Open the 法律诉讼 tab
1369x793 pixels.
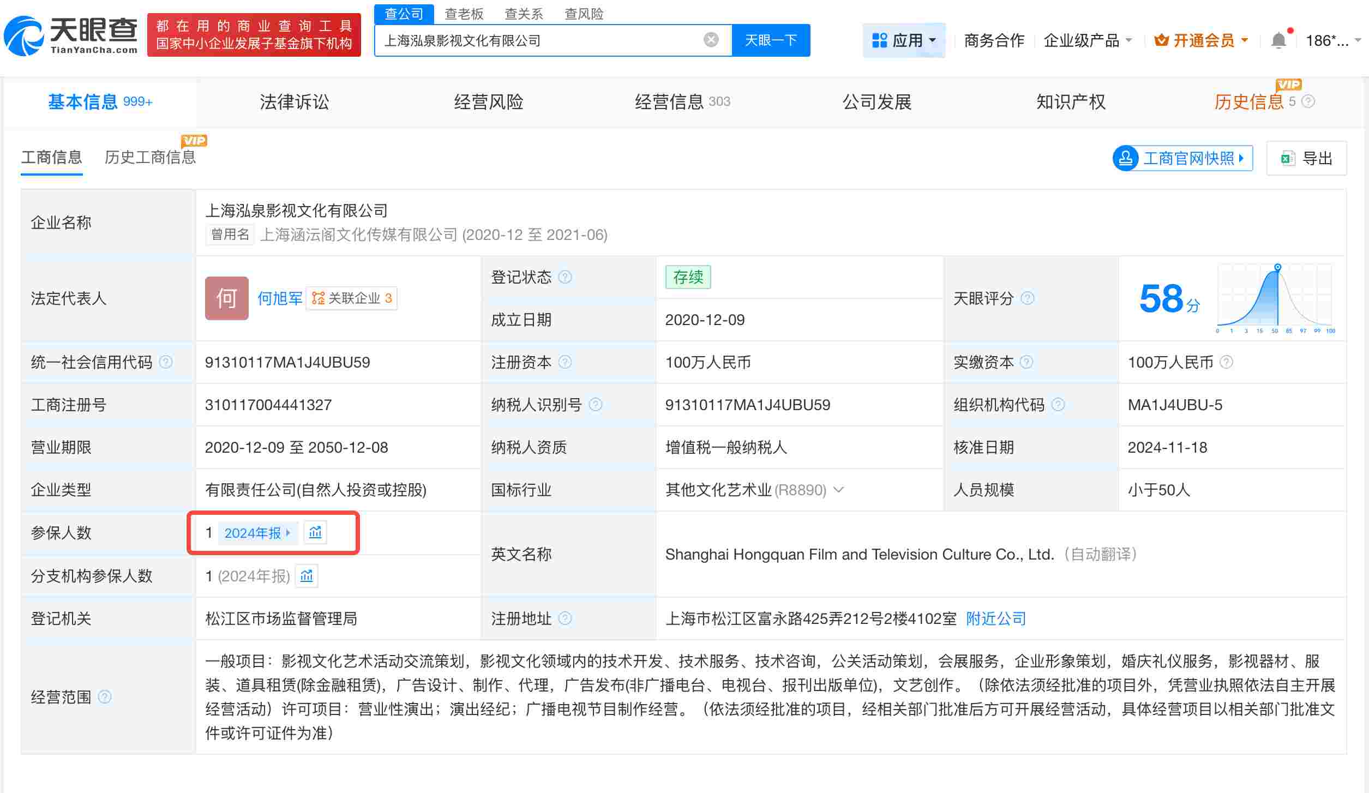click(294, 102)
